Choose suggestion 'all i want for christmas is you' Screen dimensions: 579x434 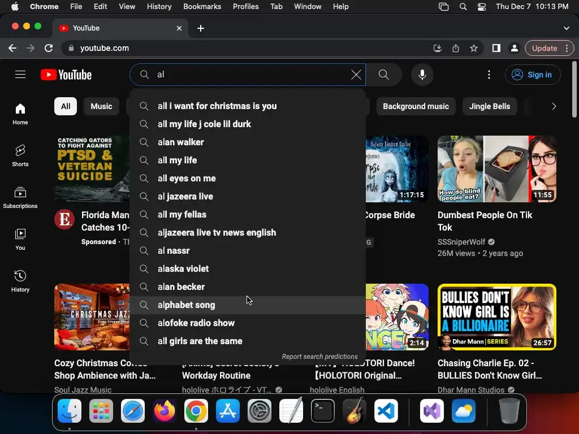pos(248,106)
